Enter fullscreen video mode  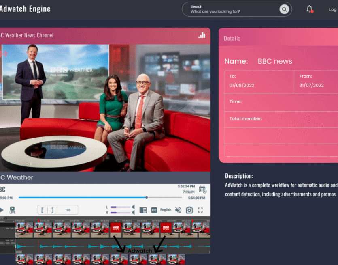point(200,210)
